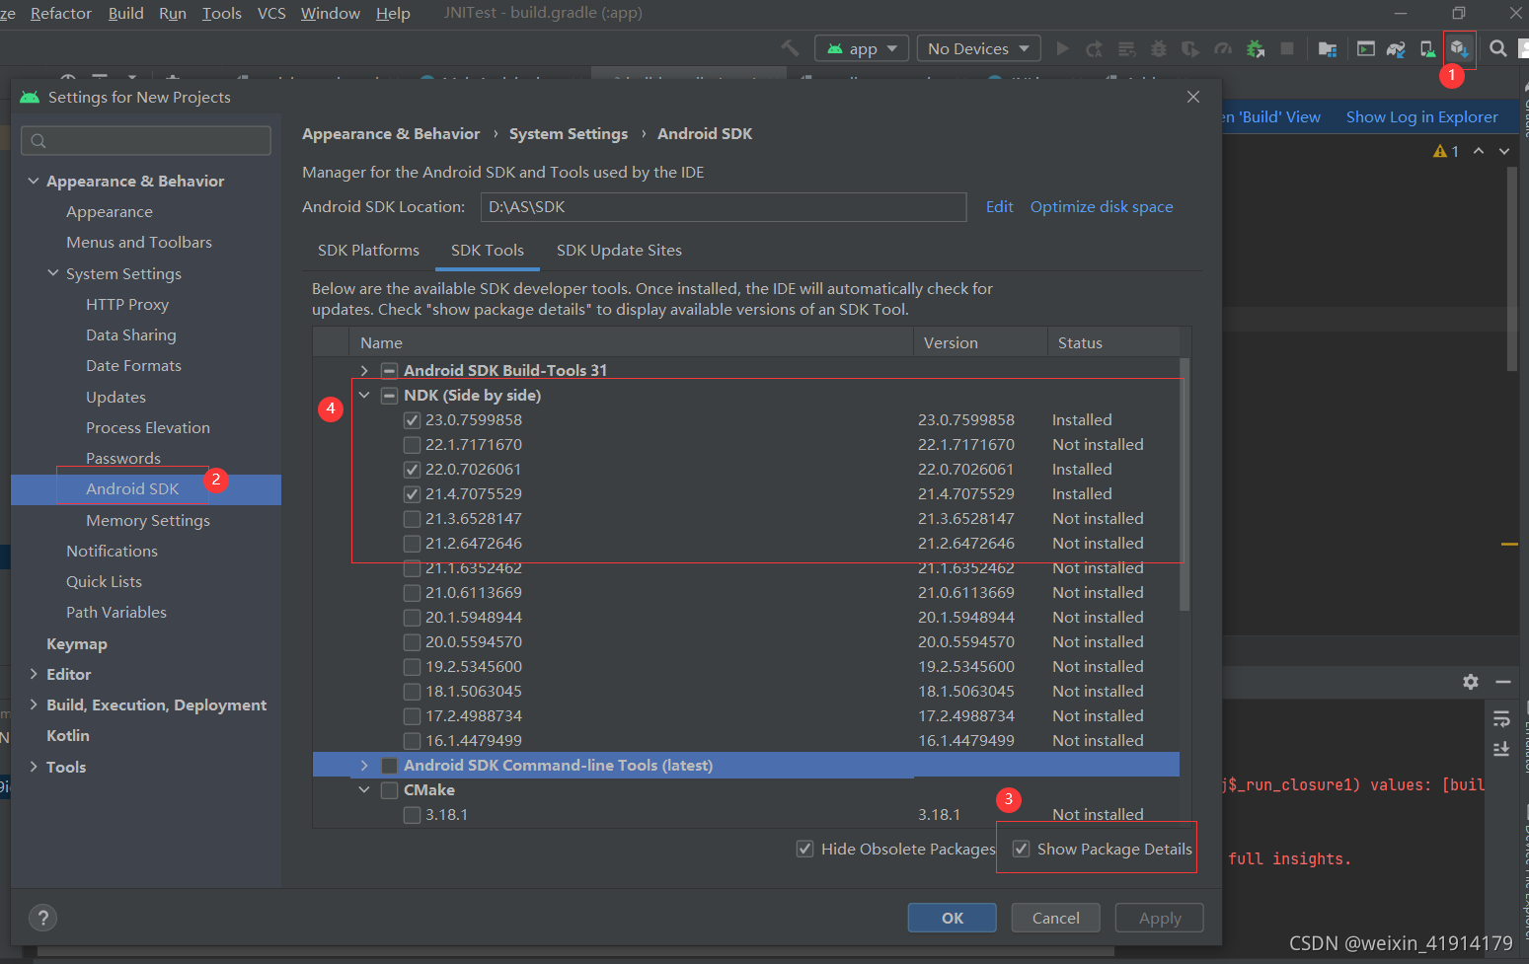Go to next highlighted error arrow

coord(1504,151)
